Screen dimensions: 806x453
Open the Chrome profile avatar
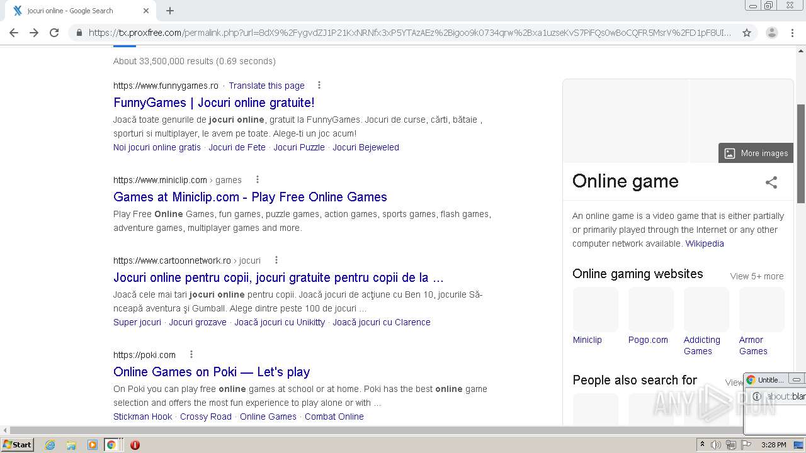(x=771, y=33)
